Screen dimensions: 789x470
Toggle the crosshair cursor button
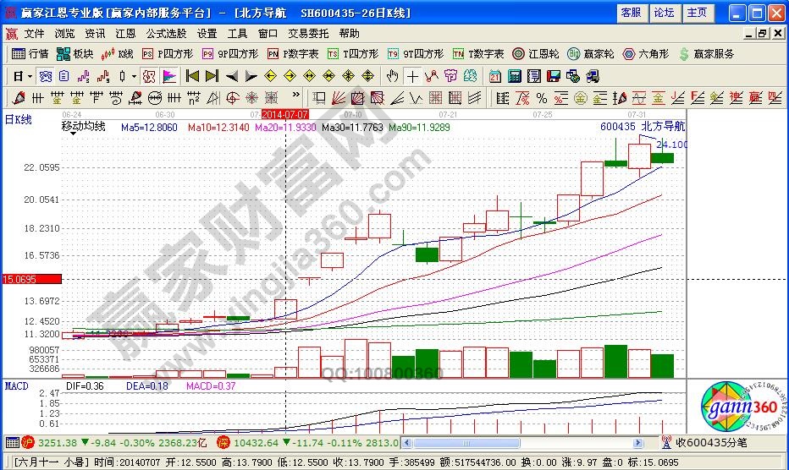tap(412, 76)
